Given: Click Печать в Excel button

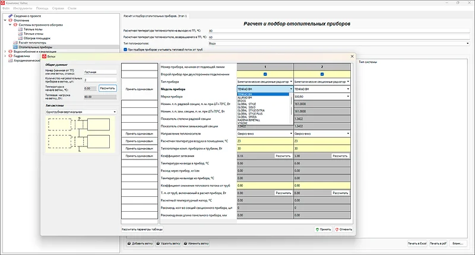Looking at the screenshot, I should (417, 244).
